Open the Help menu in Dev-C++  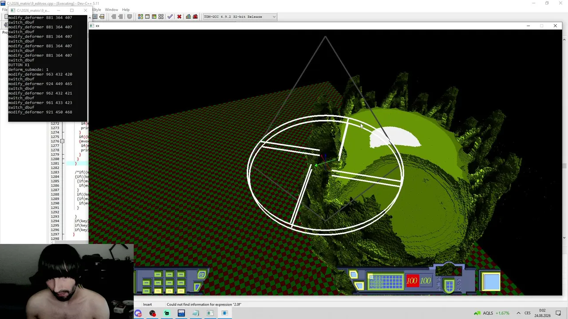(126, 10)
